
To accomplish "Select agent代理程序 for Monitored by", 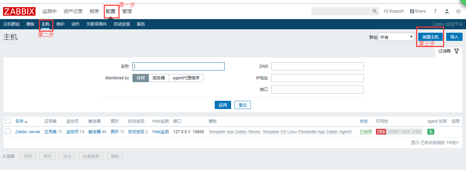I will click(x=186, y=78).
